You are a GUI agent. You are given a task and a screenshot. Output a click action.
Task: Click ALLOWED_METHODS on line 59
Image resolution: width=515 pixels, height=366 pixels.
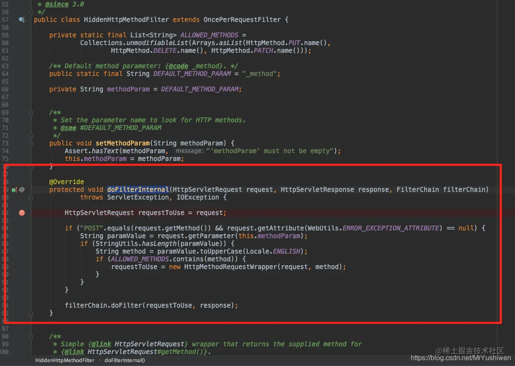tap(209, 35)
